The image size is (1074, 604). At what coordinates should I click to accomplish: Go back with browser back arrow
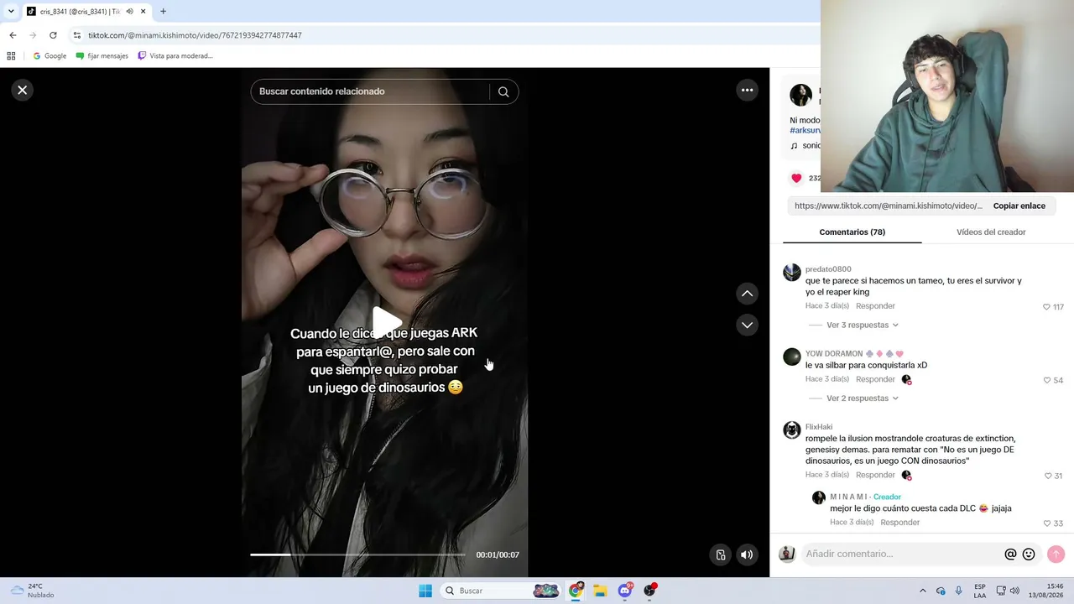13,35
